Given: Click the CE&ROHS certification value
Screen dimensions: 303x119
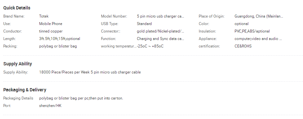Looking at the screenshot, I should [243, 46].
